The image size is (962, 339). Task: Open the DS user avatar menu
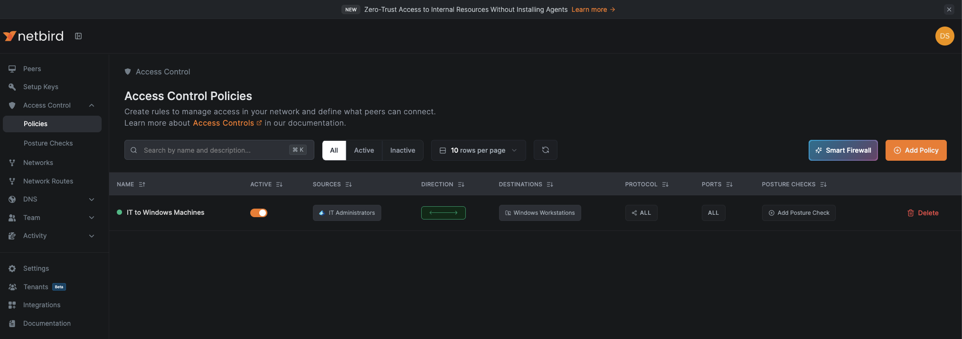coord(944,36)
